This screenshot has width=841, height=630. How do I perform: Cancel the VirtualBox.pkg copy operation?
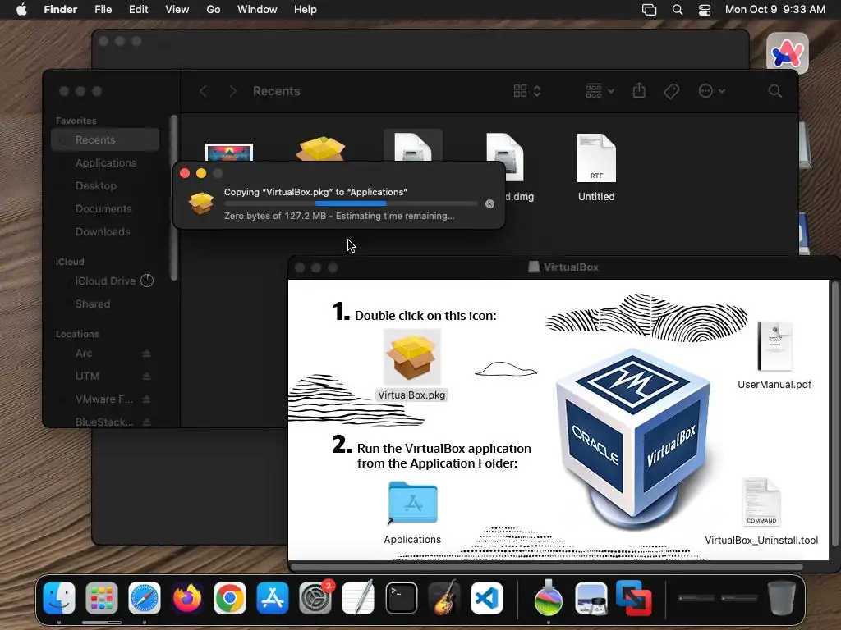pos(489,203)
